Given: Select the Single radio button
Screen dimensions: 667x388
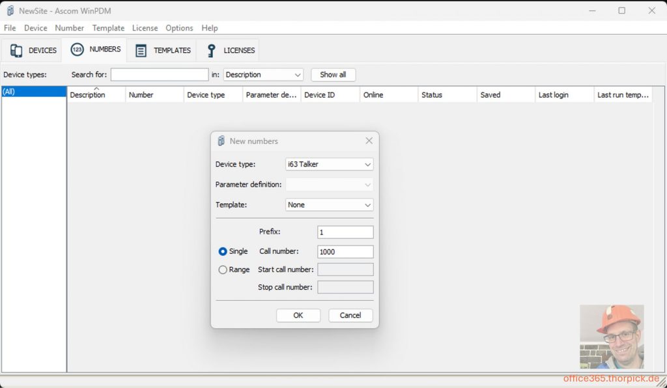Looking at the screenshot, I should (x=223, y=251).
